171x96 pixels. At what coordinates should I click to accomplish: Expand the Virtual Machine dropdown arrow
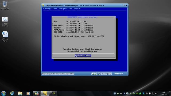(97, 5)
